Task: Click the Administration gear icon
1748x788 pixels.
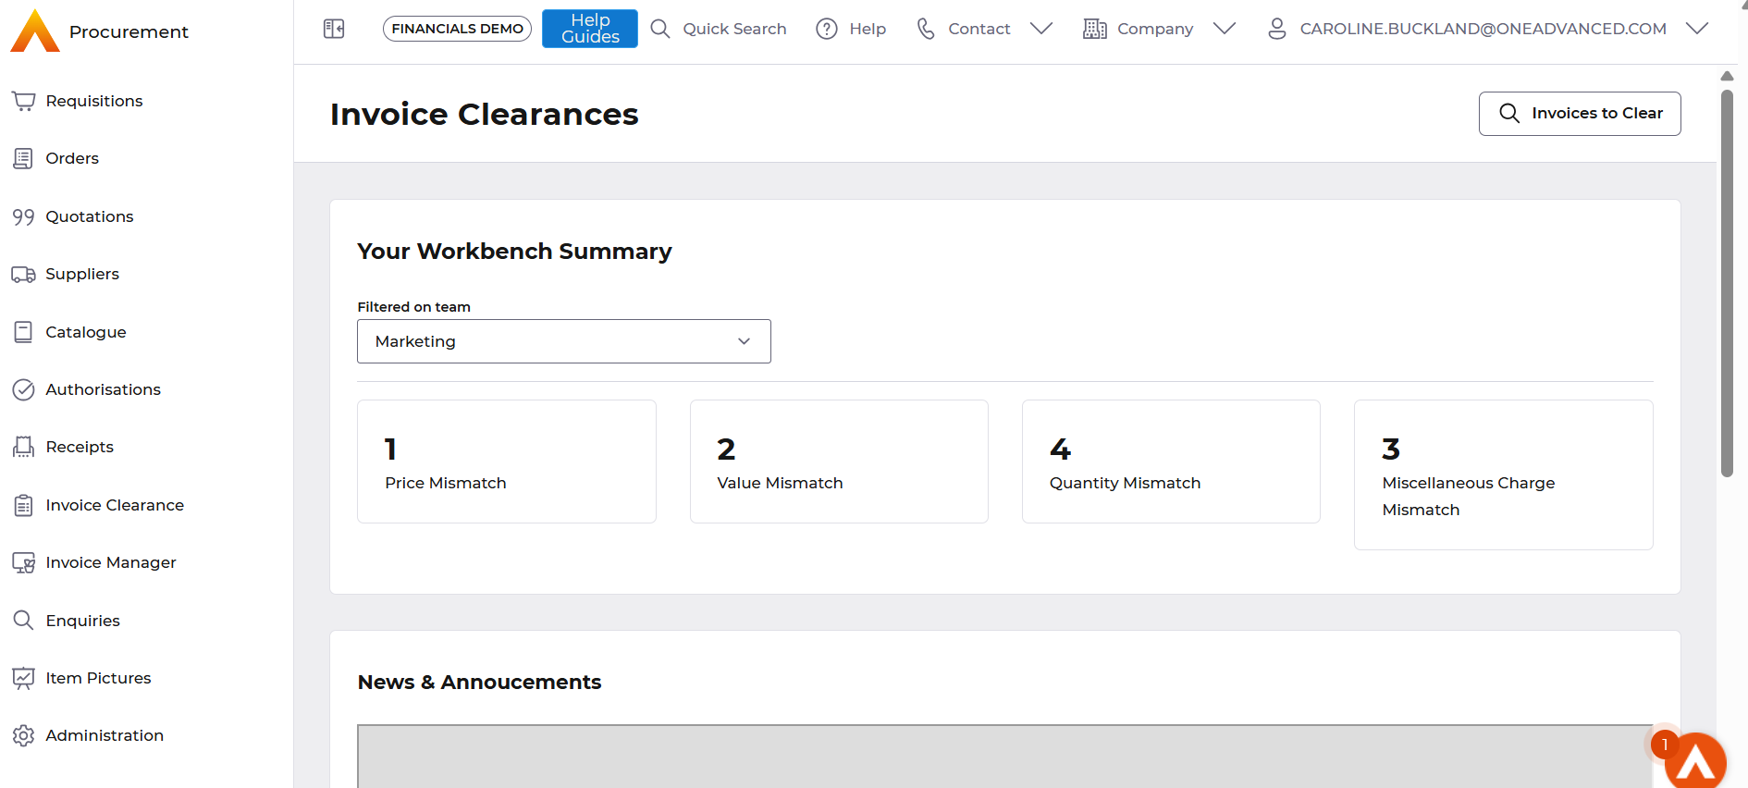Action: pyautogui.click(x=23, y=735)
